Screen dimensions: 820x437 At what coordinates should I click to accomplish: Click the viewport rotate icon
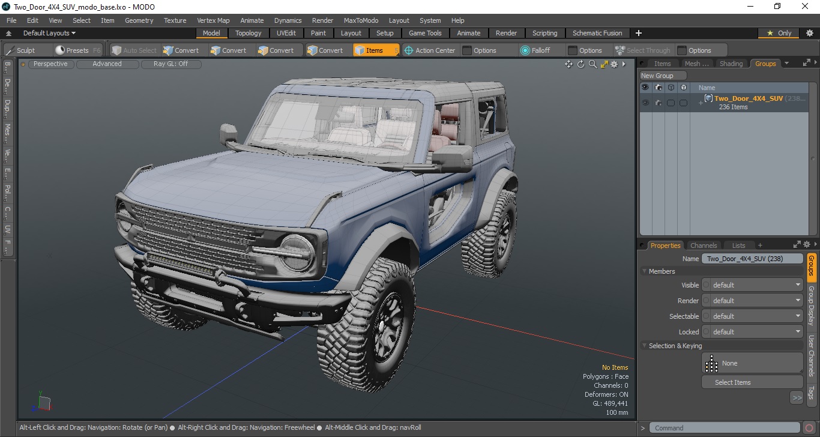click(580, 64)
